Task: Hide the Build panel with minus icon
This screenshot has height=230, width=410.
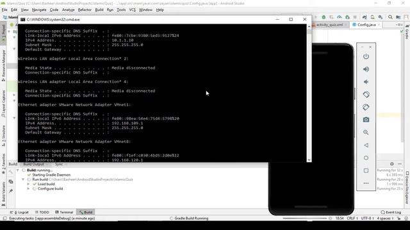Action: (x=400, y=164)
